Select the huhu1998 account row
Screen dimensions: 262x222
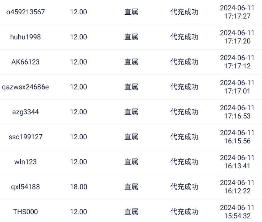[25, 37]
